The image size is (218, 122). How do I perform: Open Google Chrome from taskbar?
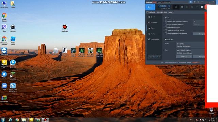17,120
